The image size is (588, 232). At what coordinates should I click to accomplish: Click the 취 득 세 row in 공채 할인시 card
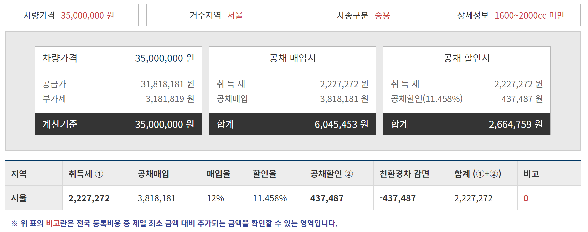(x=467, y=84)
